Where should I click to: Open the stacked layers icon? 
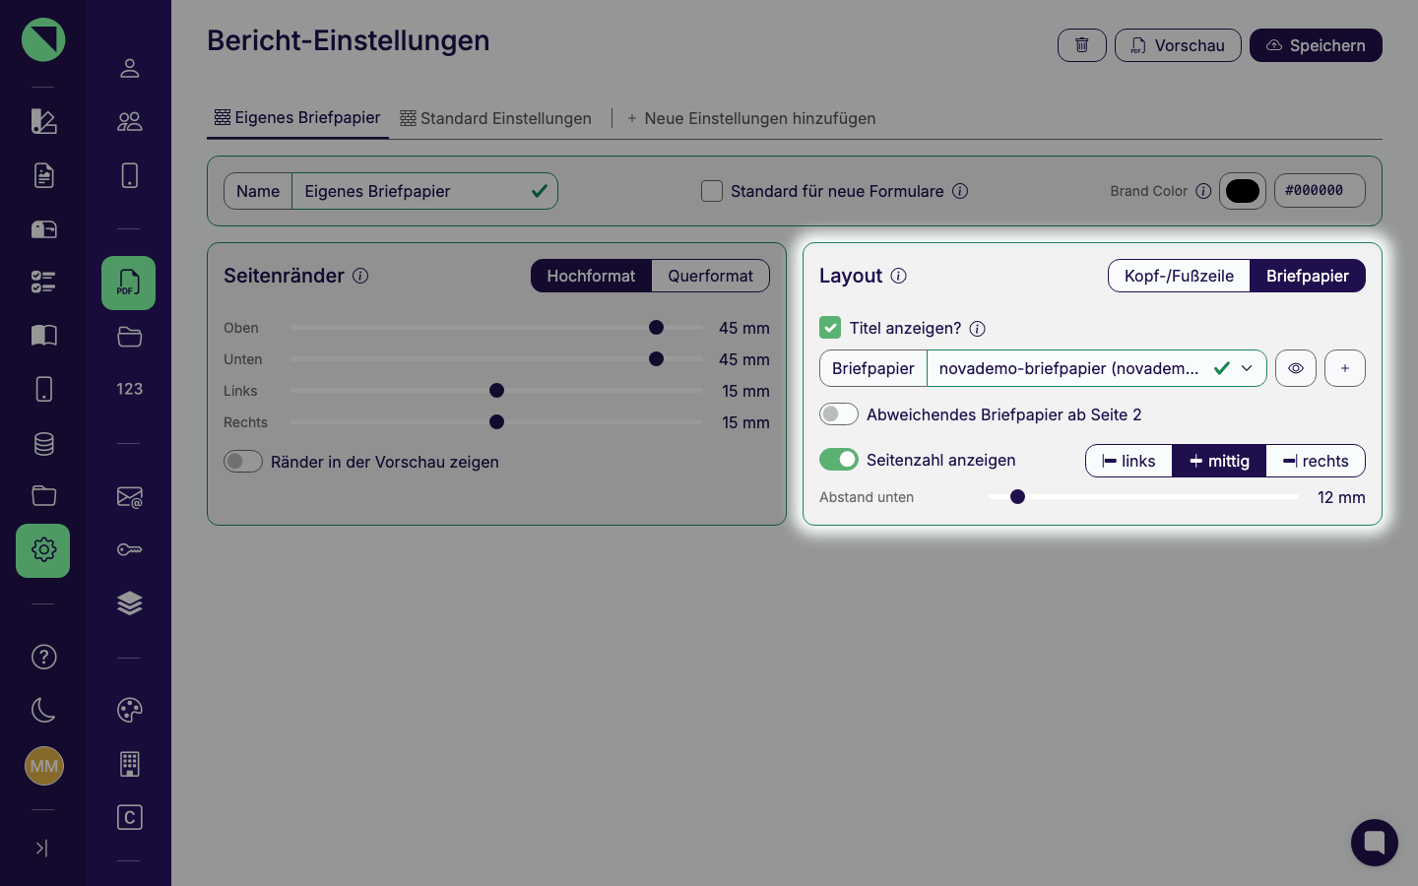click(129, 603)
